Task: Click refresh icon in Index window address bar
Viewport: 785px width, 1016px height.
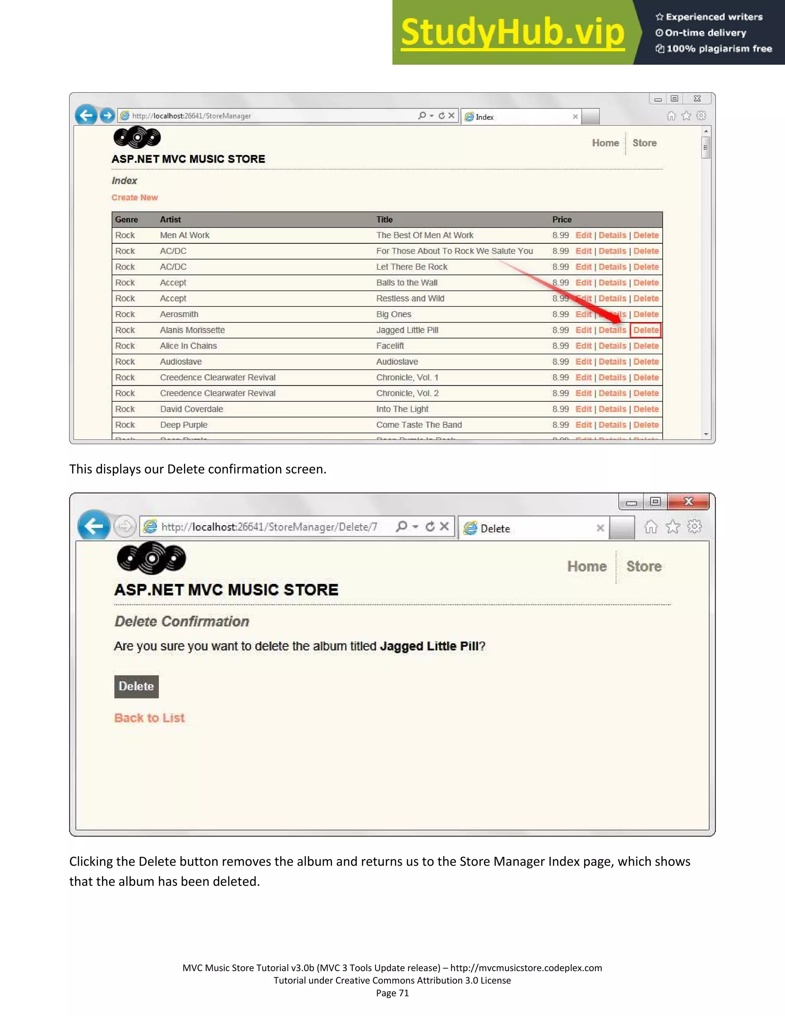Action: tap(441, 115)
